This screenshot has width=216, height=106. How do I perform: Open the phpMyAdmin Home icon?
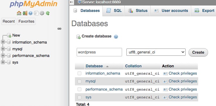(x=19, y=13)
